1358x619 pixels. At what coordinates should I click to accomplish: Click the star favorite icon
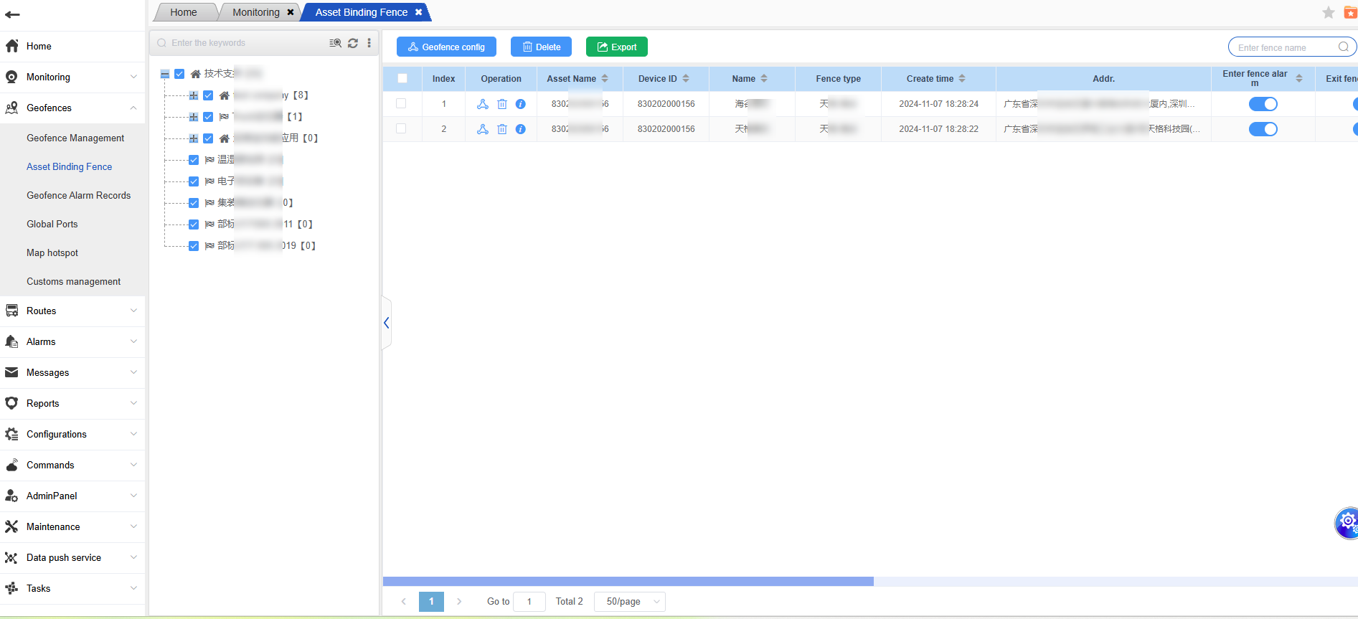point(1329,12)
